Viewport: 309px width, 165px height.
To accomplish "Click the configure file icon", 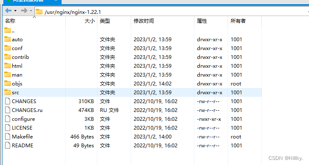I will (x=8, y=119).
